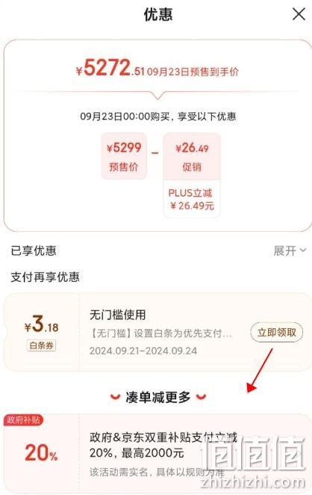This screenshot has width=312, height=495.
Task: Click the ¥3.18 coupon amount
Action: click(41, 325)
